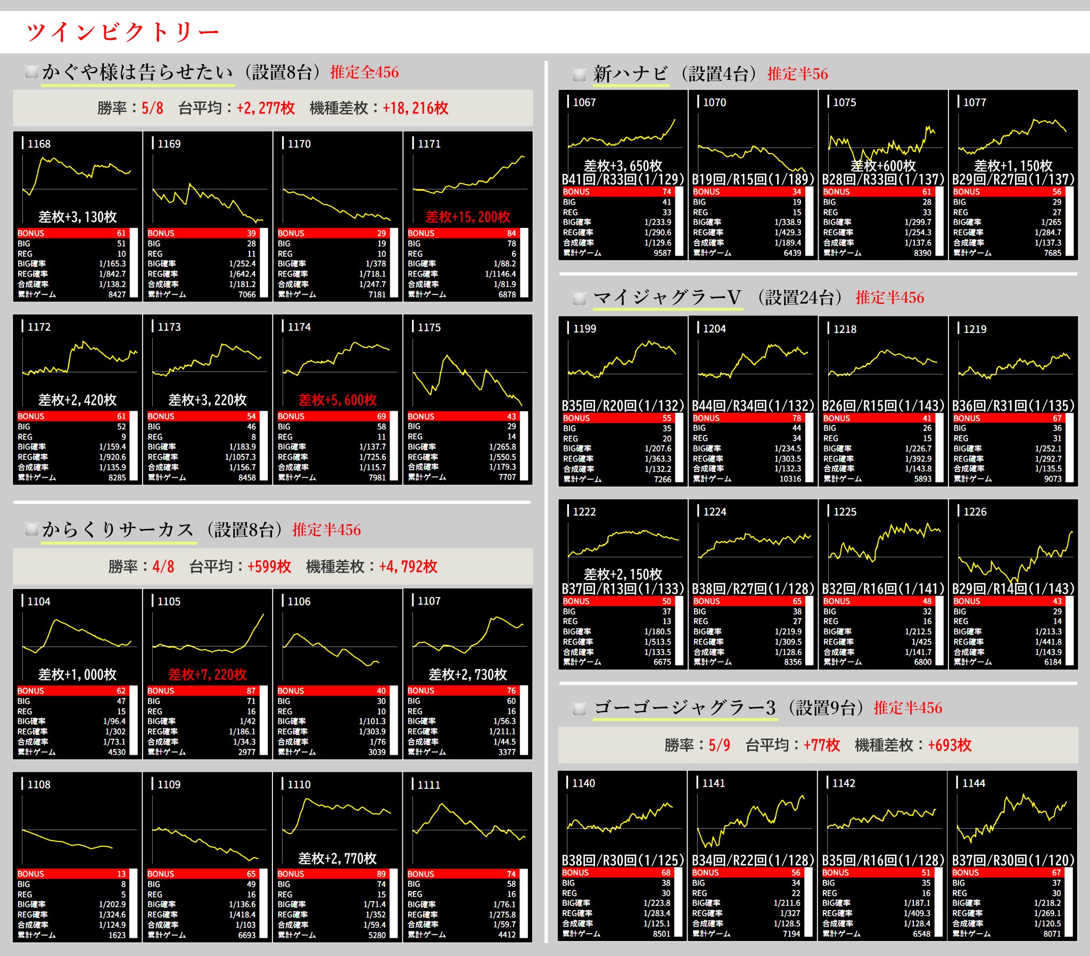Click the square icon beside かぐや様は告らせたい
1090x956 pixels.
click(x=31, y=71)
